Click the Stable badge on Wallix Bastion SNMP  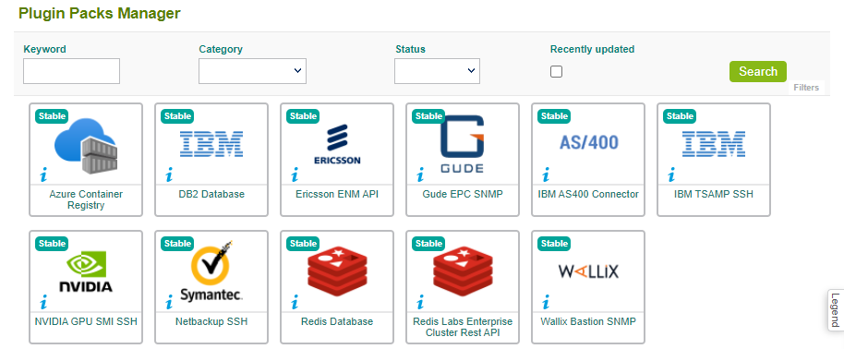point(554,244)
